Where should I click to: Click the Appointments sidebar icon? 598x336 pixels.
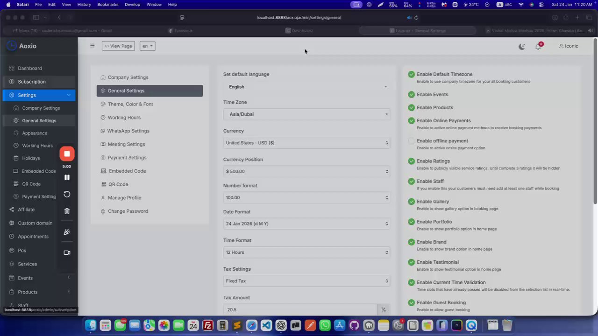tap(12, 236)
